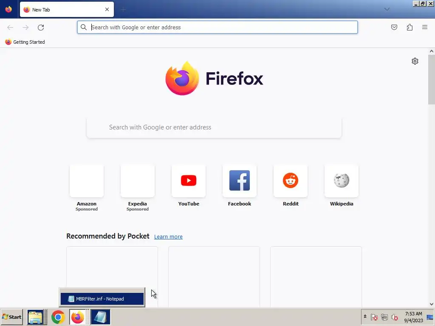The width and height of the screenshot is (435, 326).
Task: Click the vertical scrollbar thumb
Action: tap(432, 79)
